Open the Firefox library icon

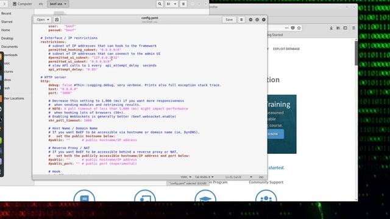click(338, 28)
